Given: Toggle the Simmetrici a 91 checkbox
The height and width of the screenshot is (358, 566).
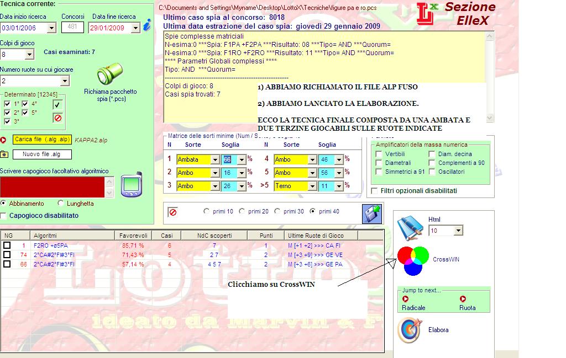Looking at the screenshot, I should [379, 172].
